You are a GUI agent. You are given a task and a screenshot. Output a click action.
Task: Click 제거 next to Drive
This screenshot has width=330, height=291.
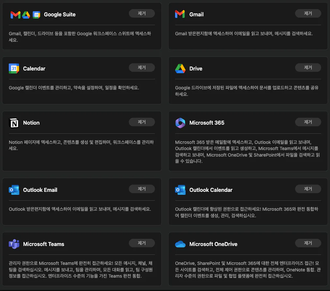point(308,68)
